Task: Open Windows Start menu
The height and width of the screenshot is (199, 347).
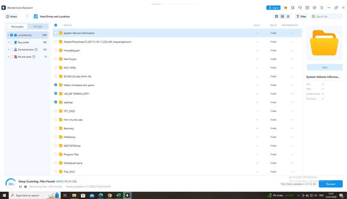Action: (4, 196)
